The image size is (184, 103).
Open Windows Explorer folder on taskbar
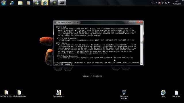tap(20, 3)
